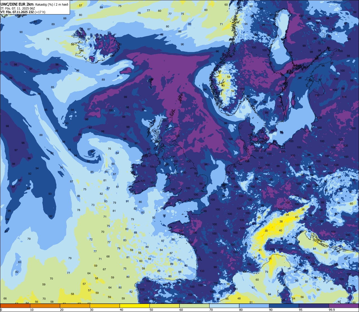The height and width of the screenshot is (312, 359).
Task: Click the VT valid time 23Z line
Action: point(23,12)
